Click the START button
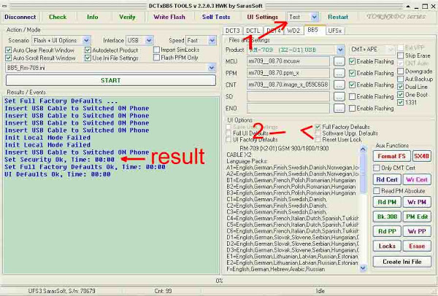Viewport: 438px width, 296px height. [111, 80]
